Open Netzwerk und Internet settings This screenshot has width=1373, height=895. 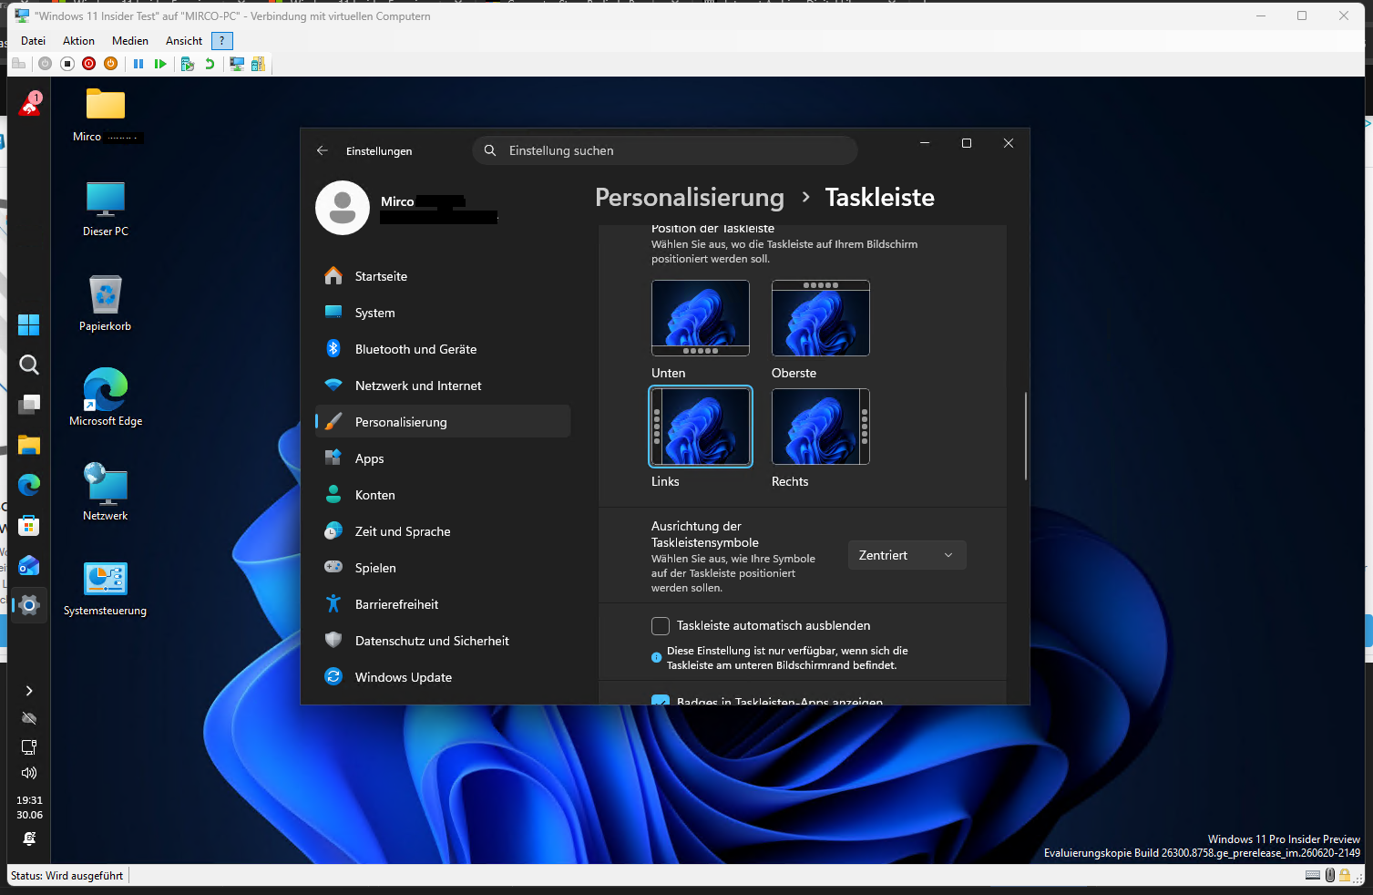pos(443,386)
